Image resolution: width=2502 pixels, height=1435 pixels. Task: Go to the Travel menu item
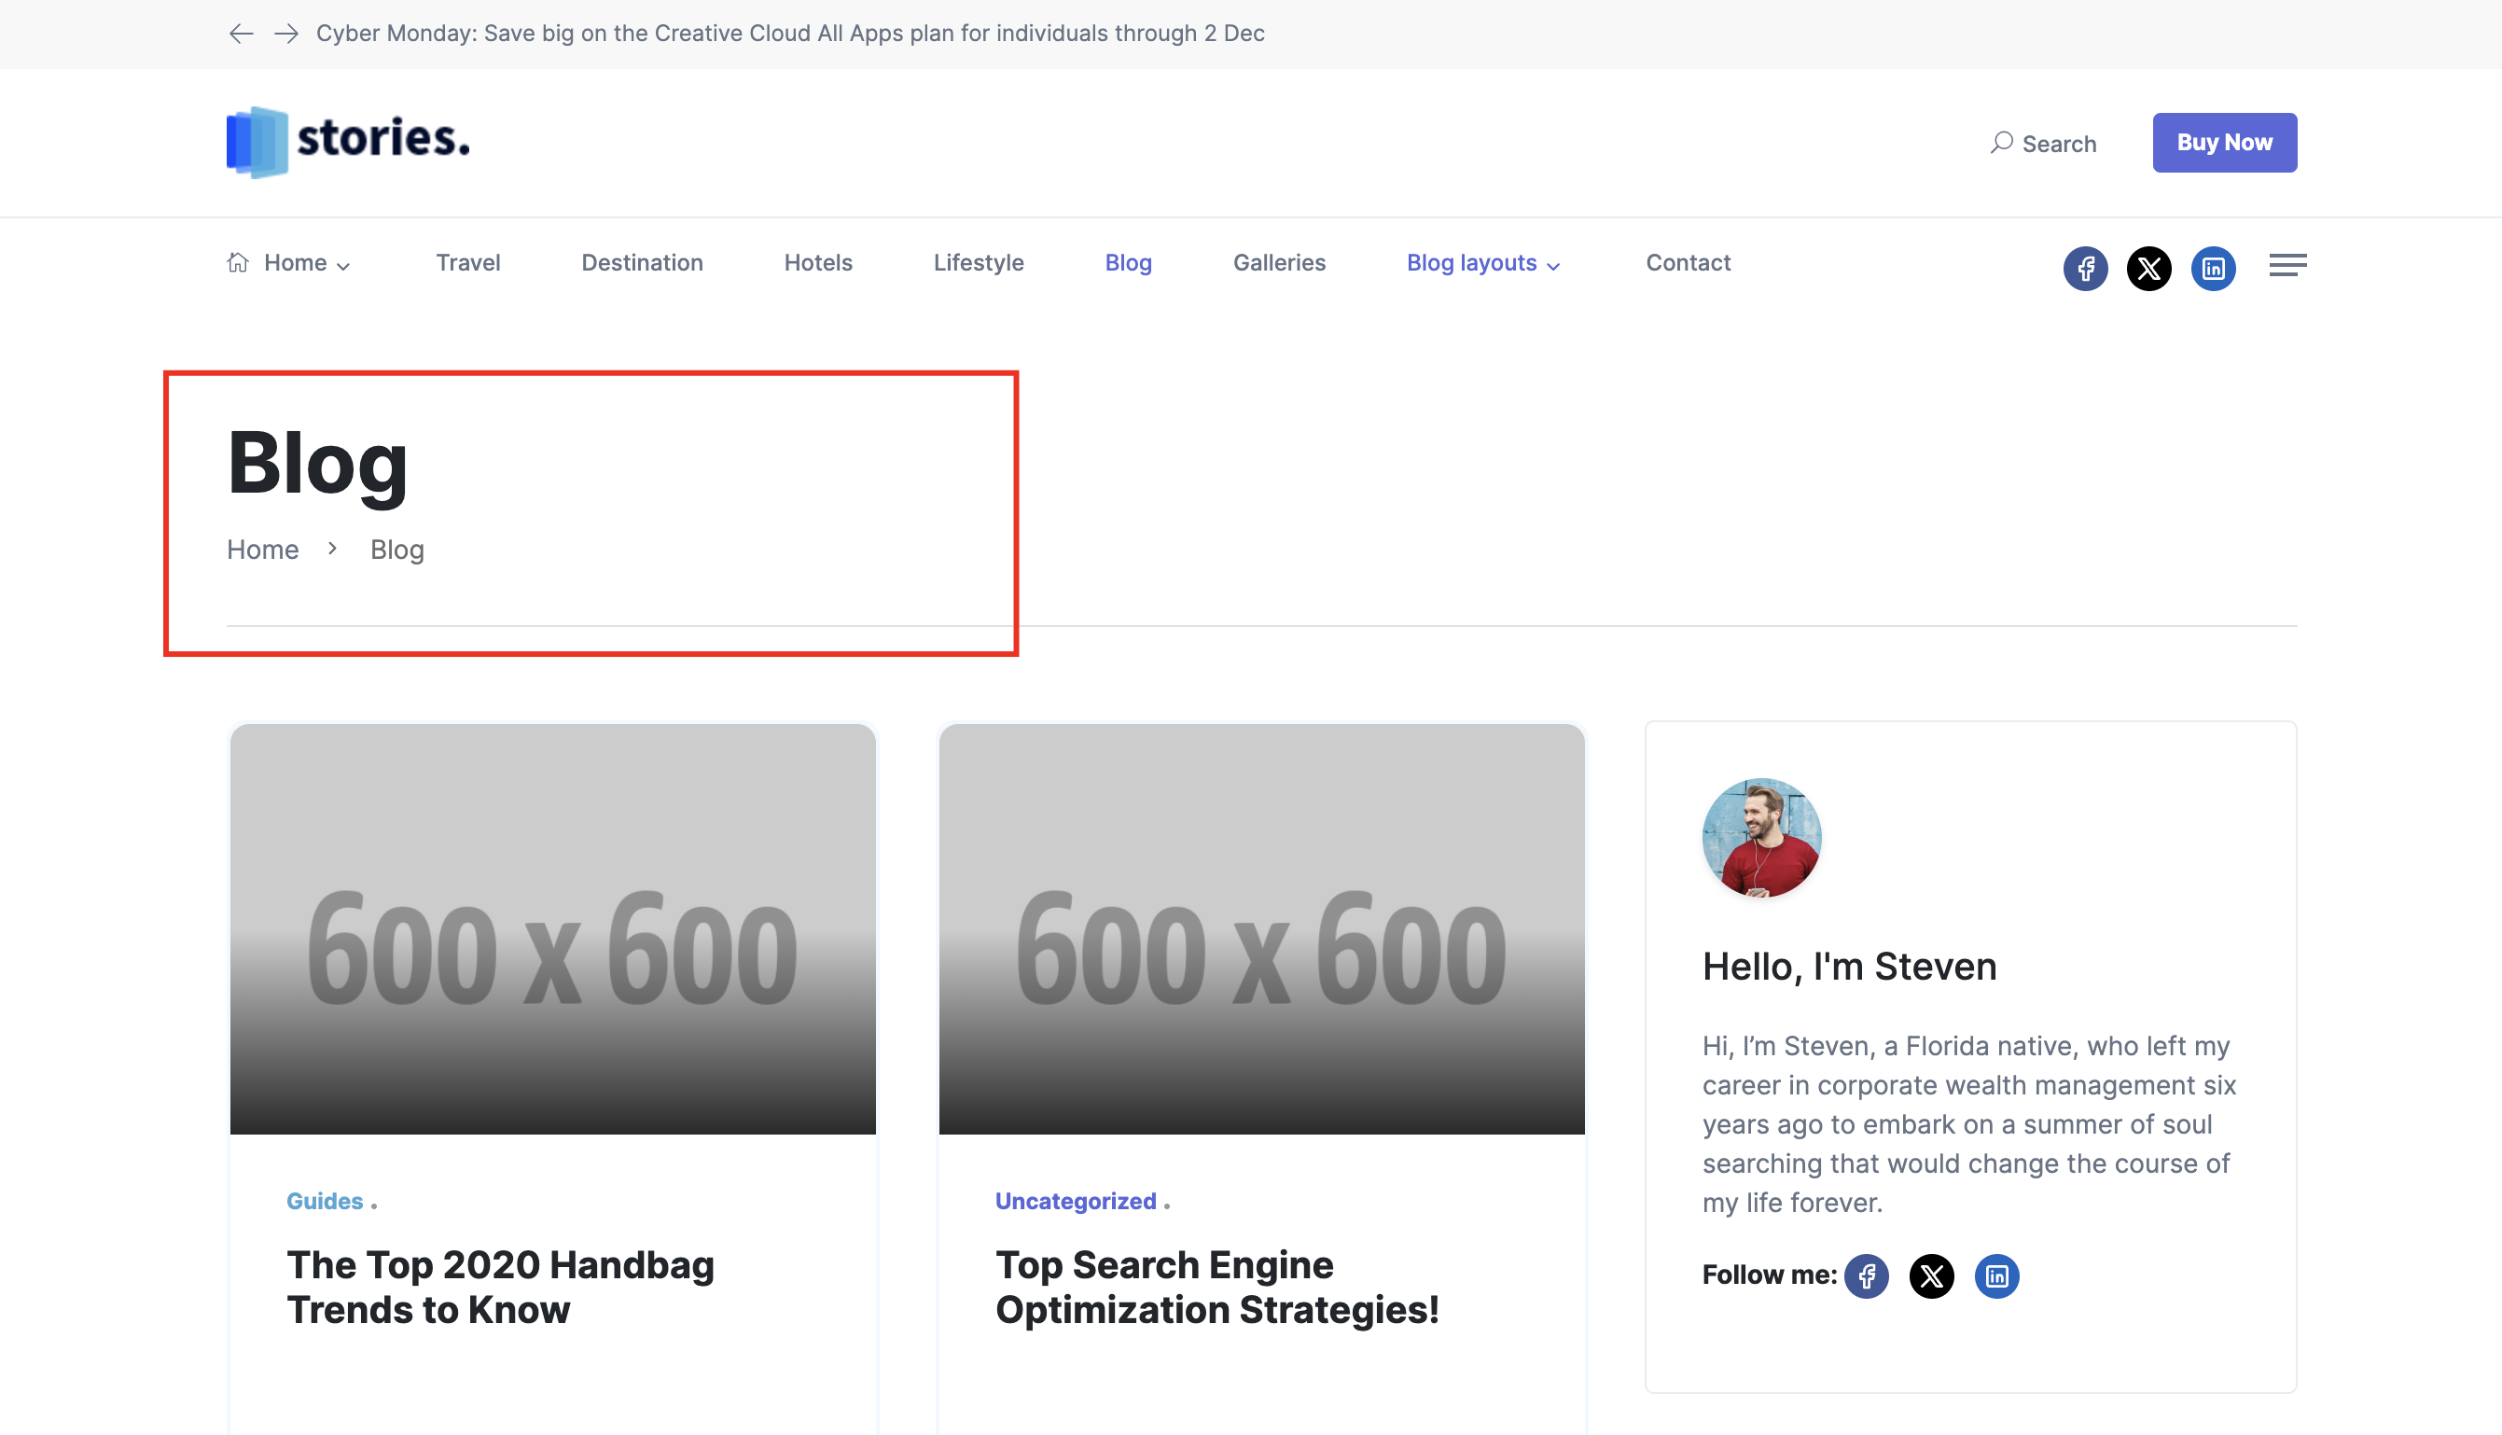point(468,263)
